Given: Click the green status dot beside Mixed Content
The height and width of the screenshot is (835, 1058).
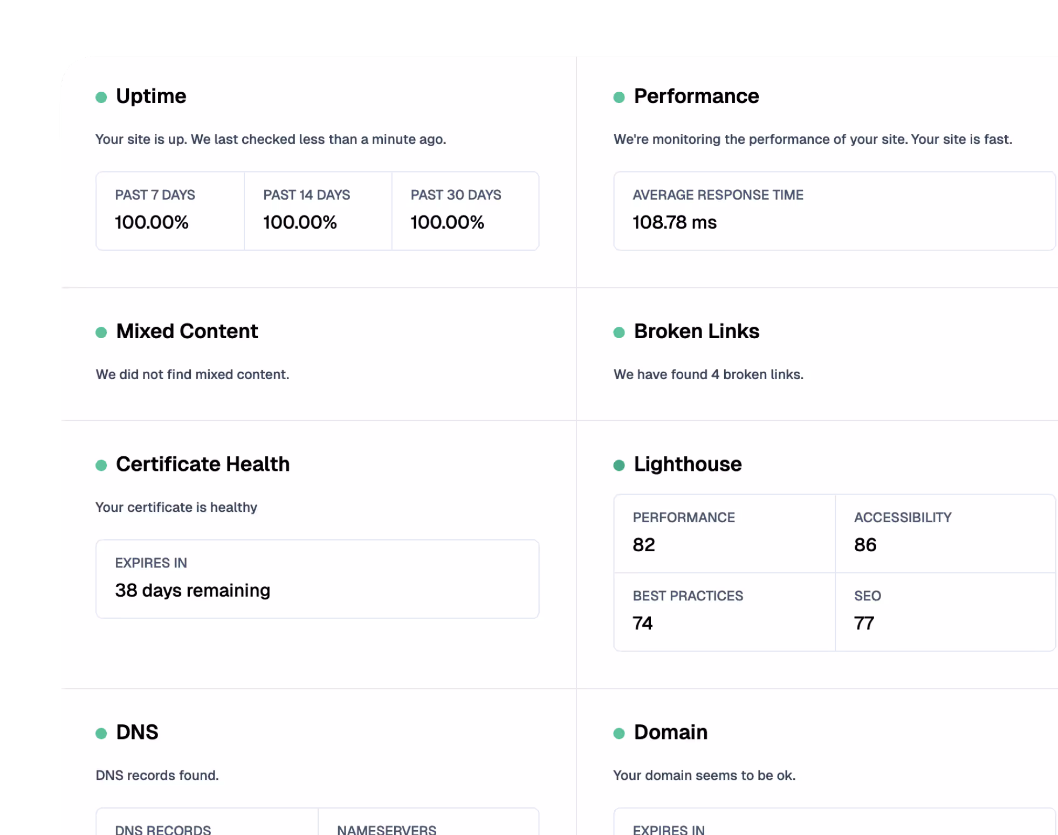Looking at the screenshot, I should click(x=101, y=332).
